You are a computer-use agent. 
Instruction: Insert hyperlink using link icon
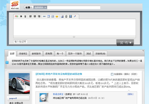(x=44, y=16)
